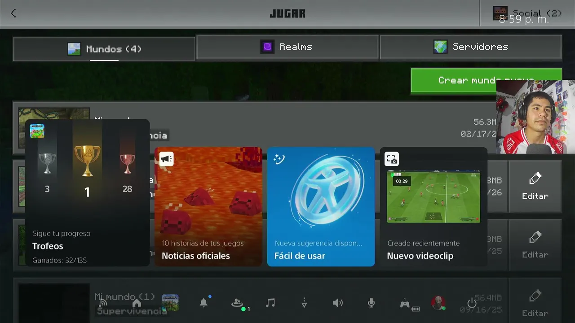
Task: Open the Social (2) panel
Action: [x=527, y=13]
